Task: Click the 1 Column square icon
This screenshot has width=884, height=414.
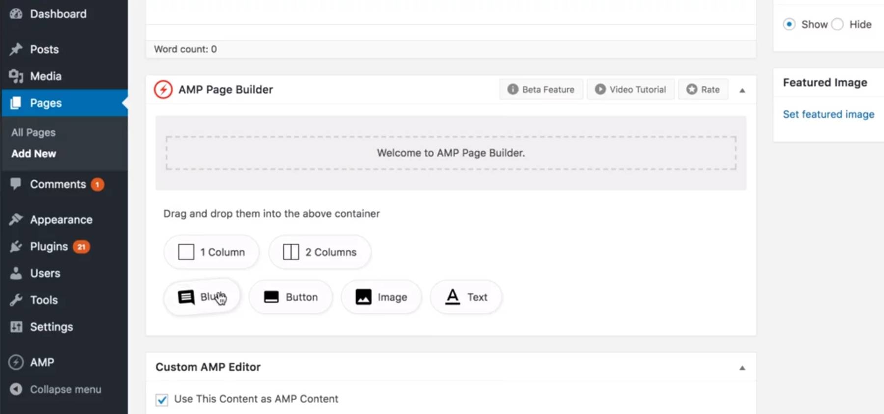Action: [186, 252]
